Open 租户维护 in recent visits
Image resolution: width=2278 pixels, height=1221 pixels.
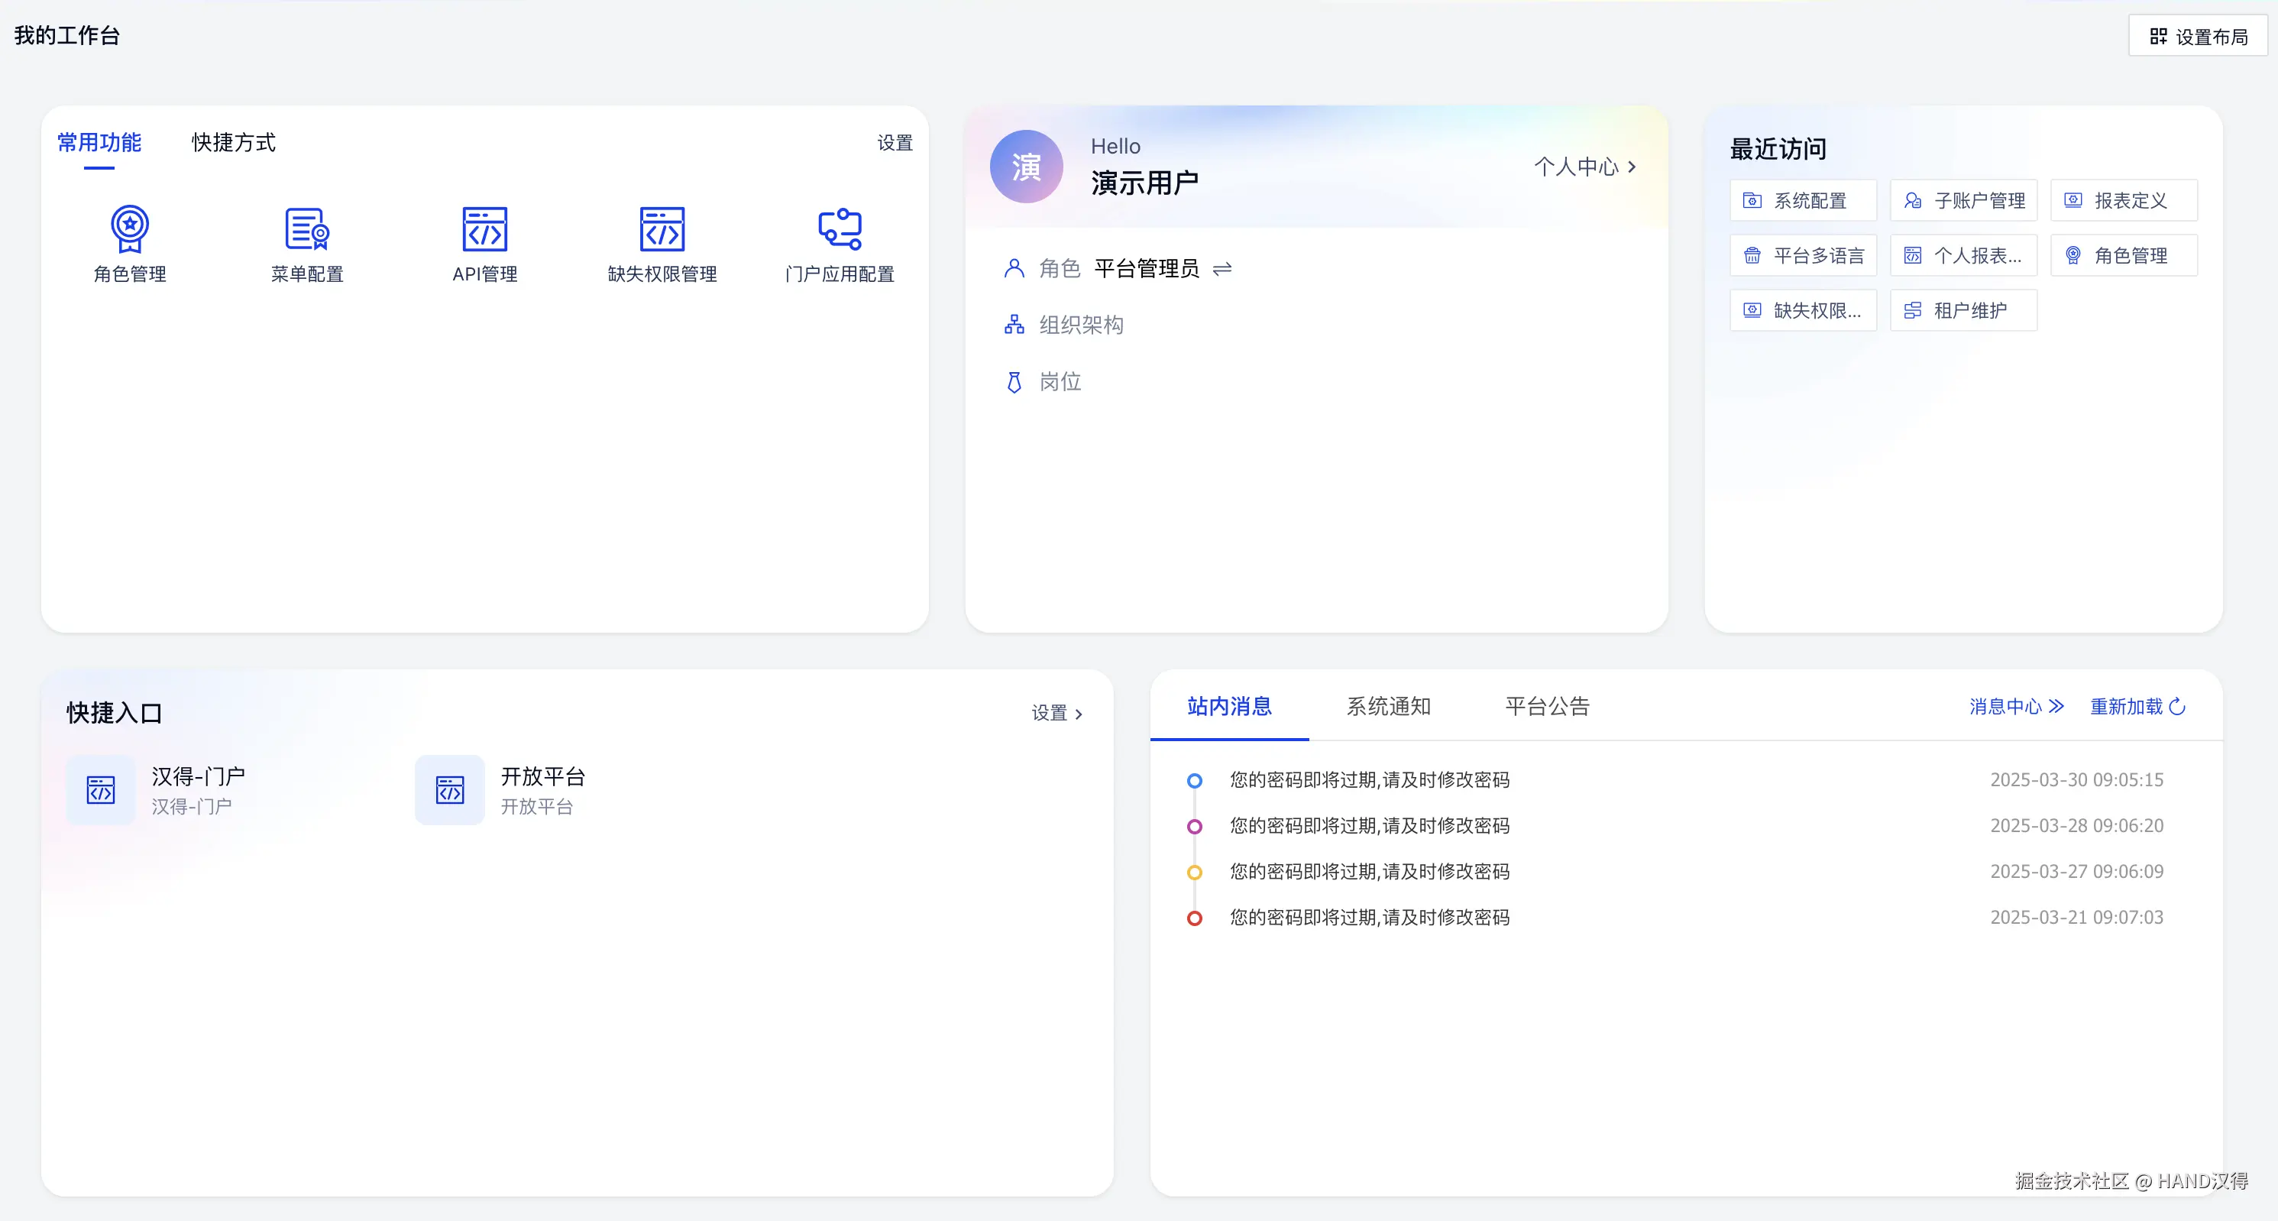1963,310
